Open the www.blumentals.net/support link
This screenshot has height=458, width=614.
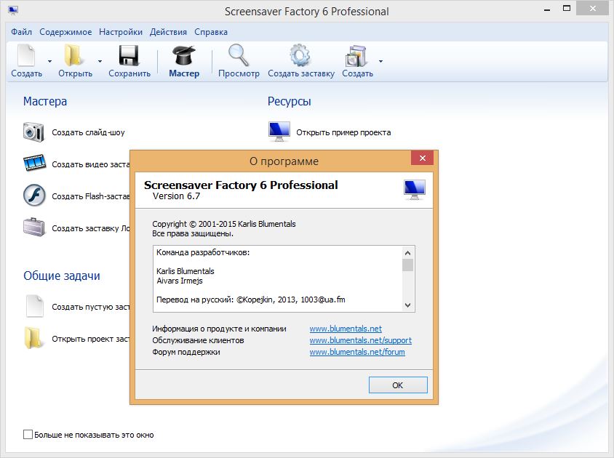coord(360,340)
